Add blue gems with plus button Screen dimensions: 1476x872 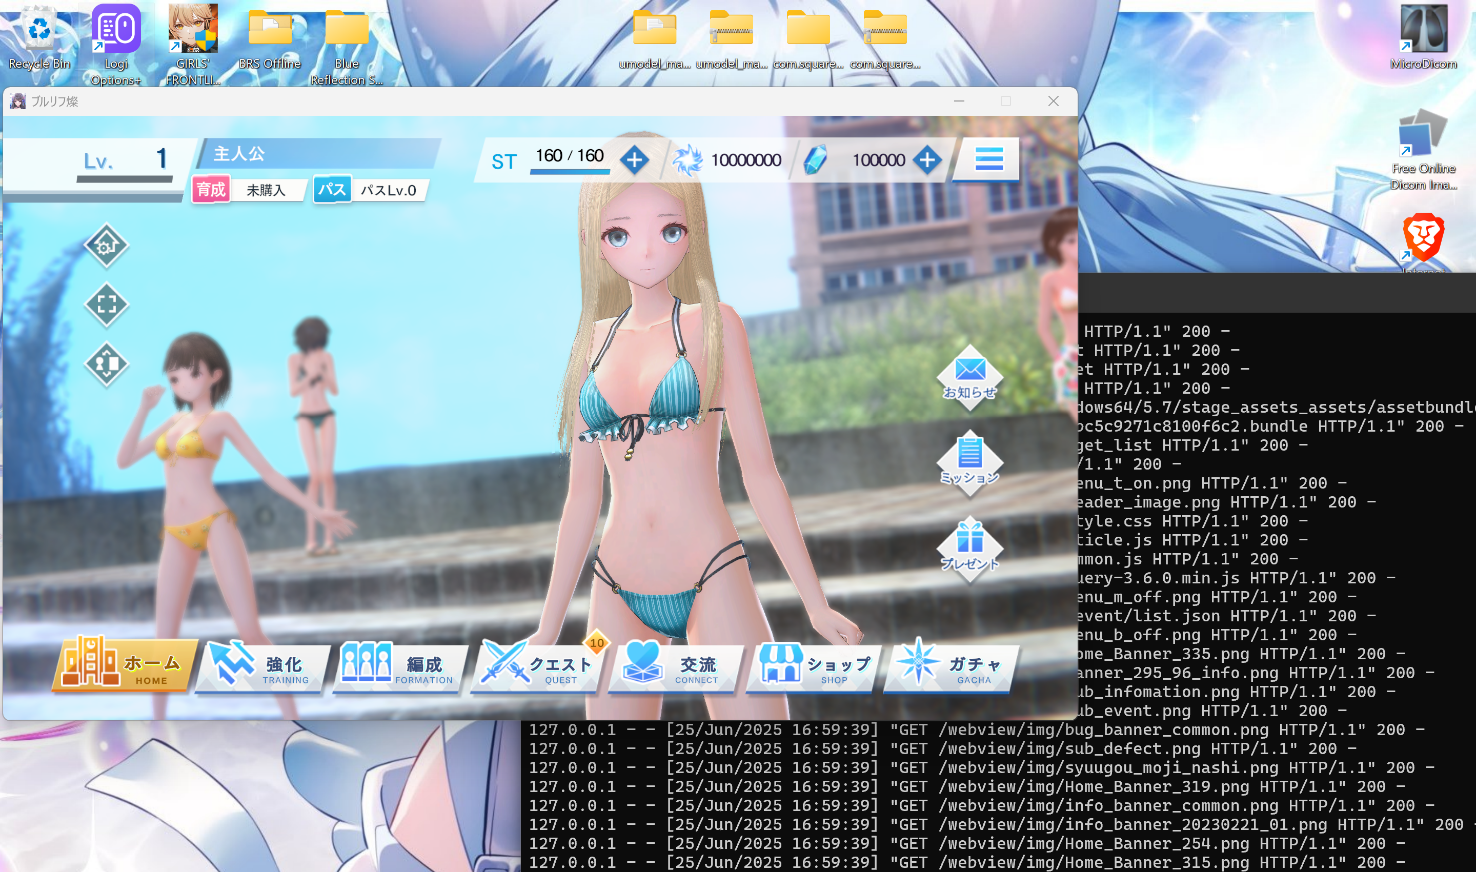926,160
